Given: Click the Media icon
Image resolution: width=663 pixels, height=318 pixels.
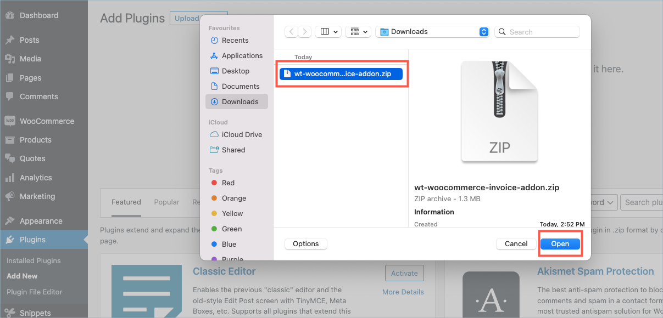Looking at the screenshot, I should point(10,59).
